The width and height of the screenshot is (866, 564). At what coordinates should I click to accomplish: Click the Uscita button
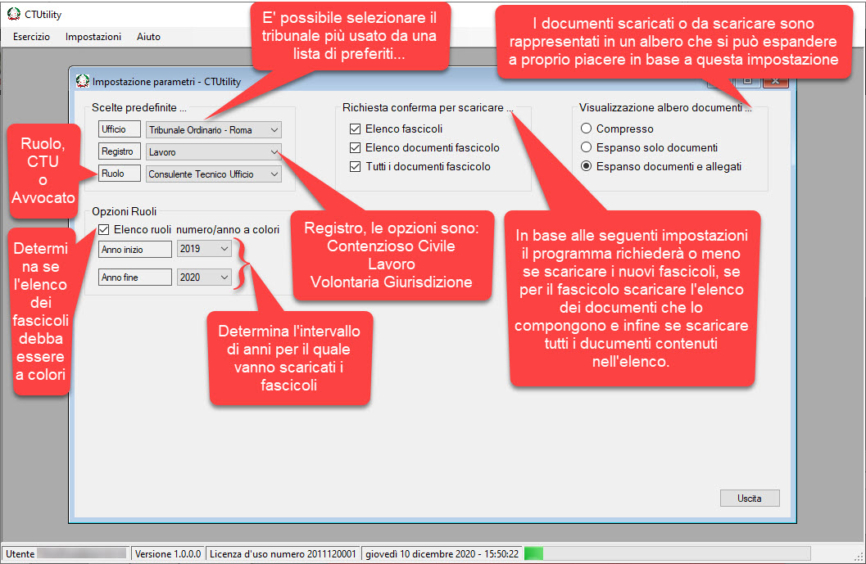pos(750,499)
